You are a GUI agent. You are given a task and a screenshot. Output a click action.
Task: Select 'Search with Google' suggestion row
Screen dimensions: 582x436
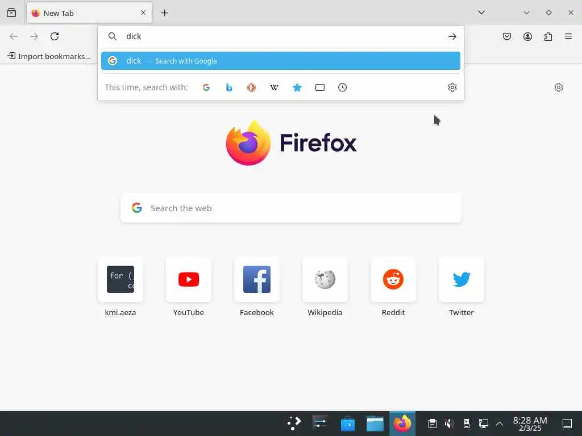click(281, 61)
